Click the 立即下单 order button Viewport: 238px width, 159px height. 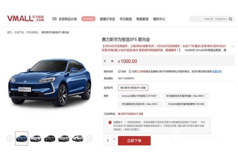[x=134, y=141]
